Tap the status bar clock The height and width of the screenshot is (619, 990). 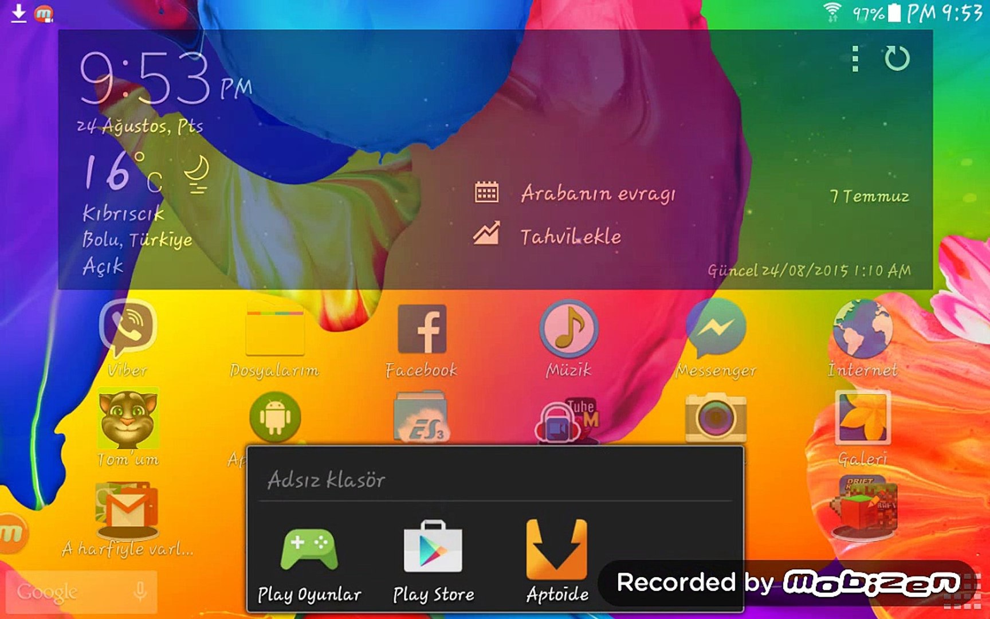point(945,13)
